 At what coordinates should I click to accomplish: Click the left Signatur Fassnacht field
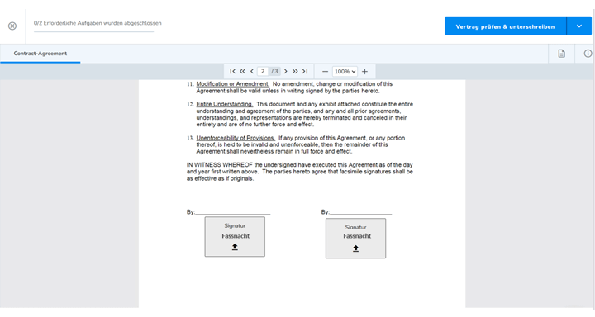click(x=235, y=237)
